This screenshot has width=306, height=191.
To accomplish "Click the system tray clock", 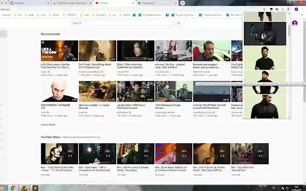I will coord(296,188).
